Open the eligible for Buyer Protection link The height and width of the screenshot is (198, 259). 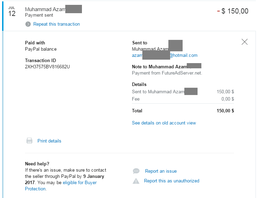click(x=61, y=186)
